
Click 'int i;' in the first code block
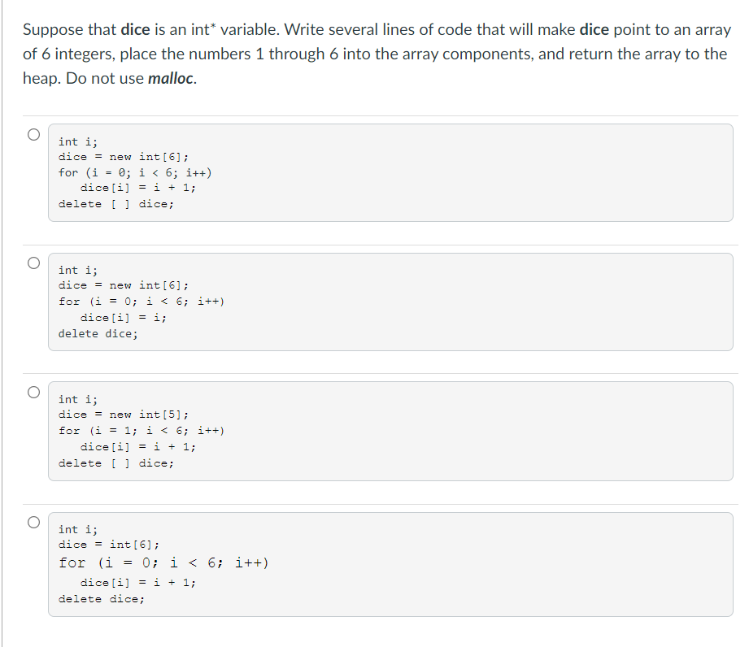(x=77, y=141)
